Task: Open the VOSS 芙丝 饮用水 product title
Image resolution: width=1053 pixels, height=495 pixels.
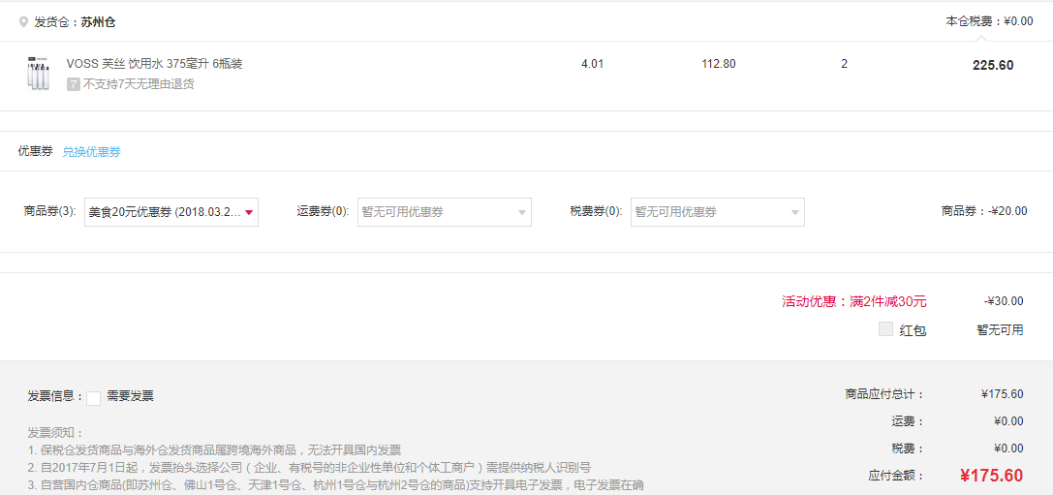Action: click(154, 64)
